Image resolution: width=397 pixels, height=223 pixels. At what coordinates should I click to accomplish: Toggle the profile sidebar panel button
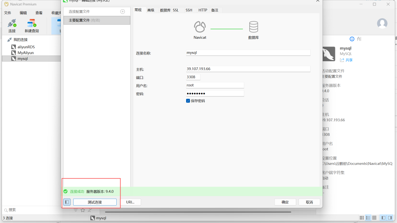(x=67, y=202)
